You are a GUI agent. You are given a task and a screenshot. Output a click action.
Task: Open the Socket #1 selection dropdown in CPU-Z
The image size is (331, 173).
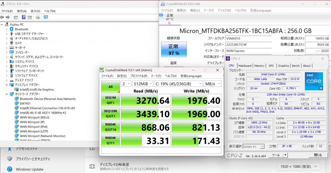point(253,146)
